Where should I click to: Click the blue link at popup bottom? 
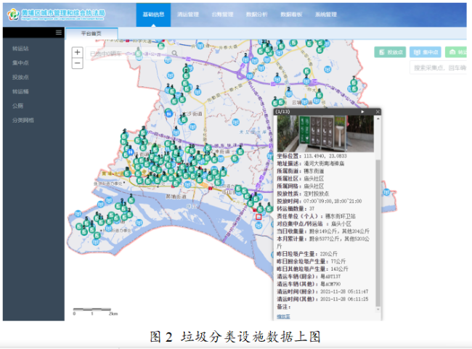coord(283,316)
